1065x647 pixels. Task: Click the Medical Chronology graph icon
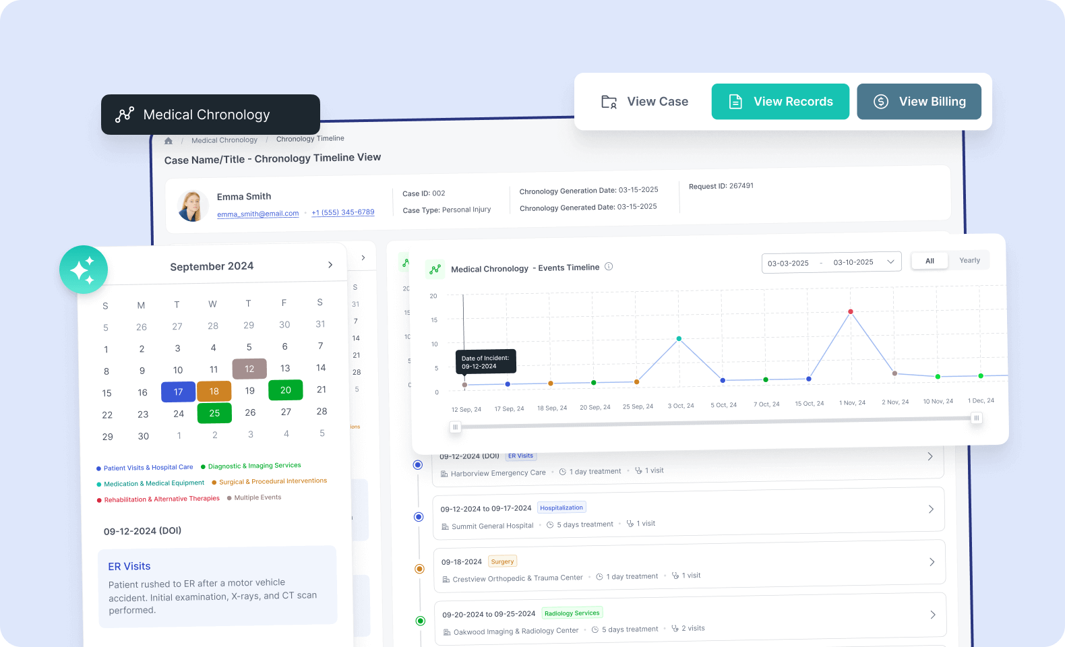click(x=125, y=115)
